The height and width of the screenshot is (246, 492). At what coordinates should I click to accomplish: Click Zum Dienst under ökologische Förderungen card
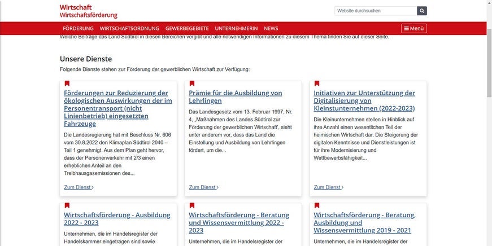[79, 187]
